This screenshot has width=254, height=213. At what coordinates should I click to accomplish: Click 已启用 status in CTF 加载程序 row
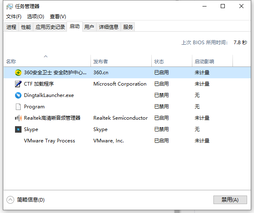tap(161, 84)
